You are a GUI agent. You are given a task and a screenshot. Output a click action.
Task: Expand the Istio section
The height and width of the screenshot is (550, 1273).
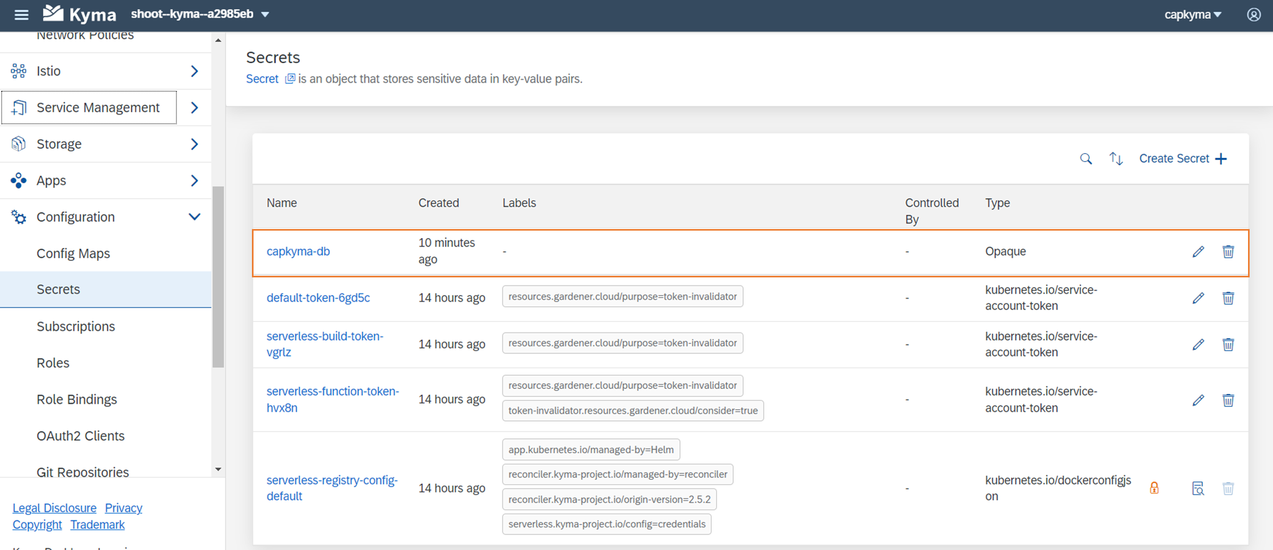(195, 71)
